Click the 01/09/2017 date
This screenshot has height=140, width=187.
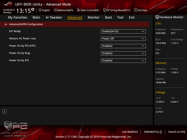pyautogui.click(x=9, y=10)
